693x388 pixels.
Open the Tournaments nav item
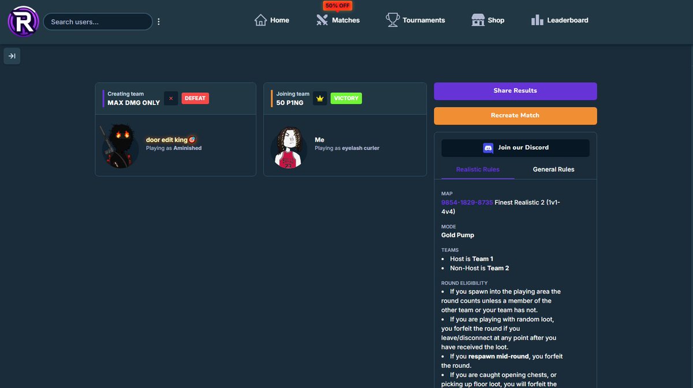coord(415,20)
